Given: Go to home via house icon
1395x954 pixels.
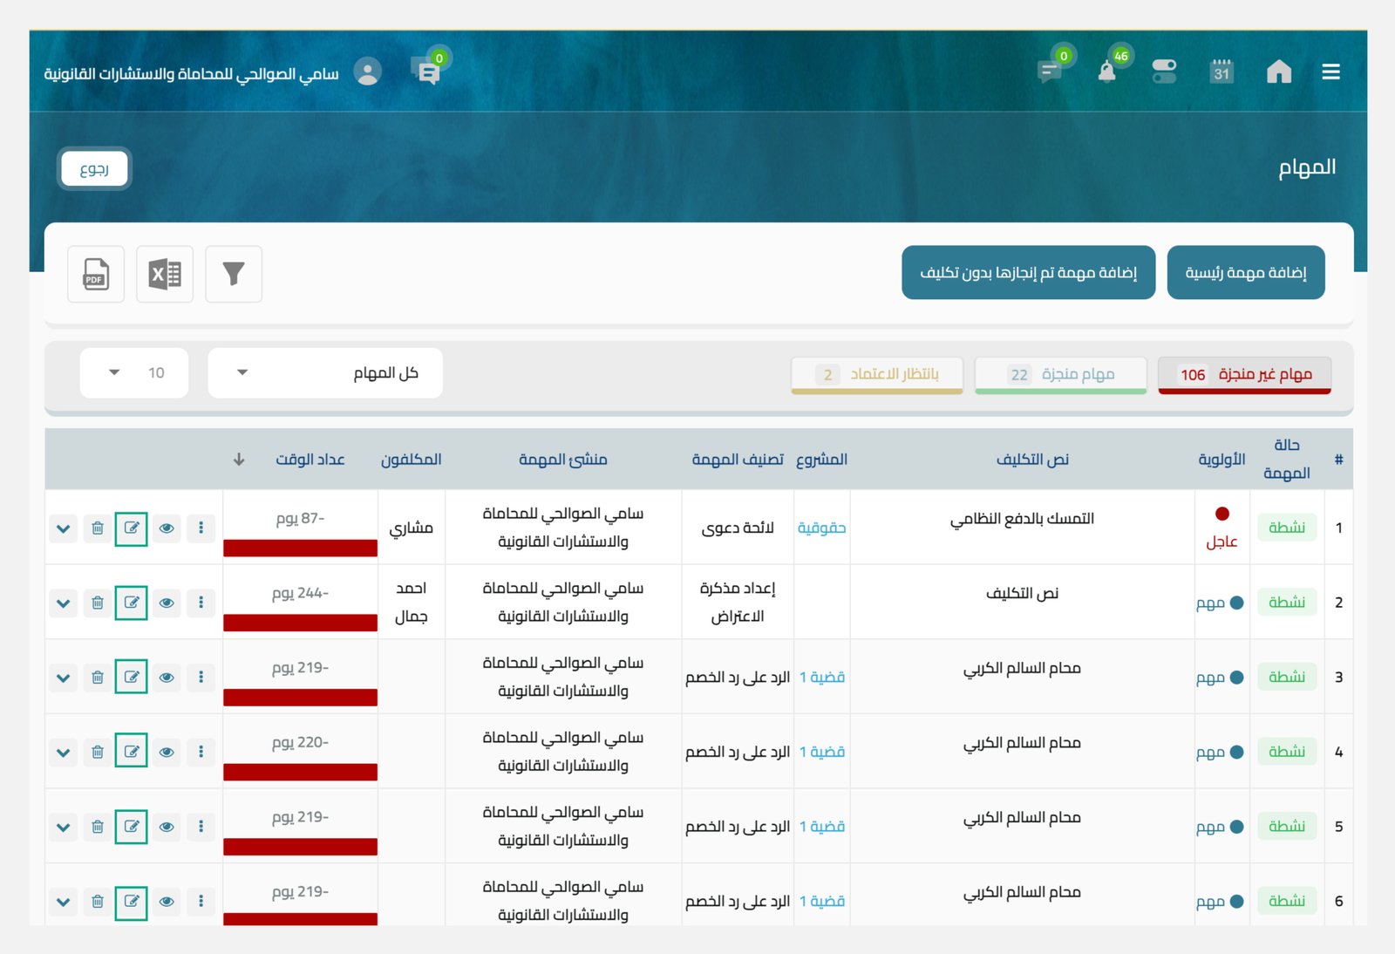Looking at the screenshot, I should tap(1279, 72).
